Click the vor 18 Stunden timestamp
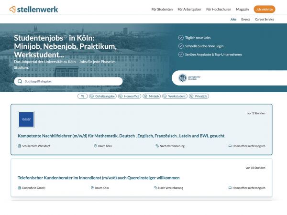The width and height of the screenshot is (287, 215). coord(255,168)
